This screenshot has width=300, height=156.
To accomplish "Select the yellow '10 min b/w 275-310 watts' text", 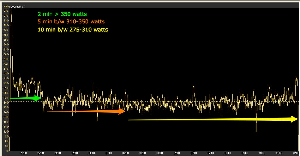I will [73, 30].
